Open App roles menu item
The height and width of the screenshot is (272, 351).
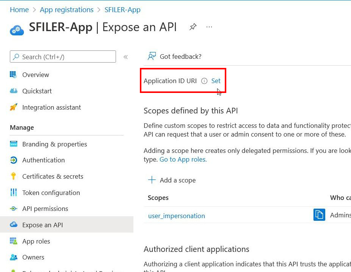click(x=36, y=241)
